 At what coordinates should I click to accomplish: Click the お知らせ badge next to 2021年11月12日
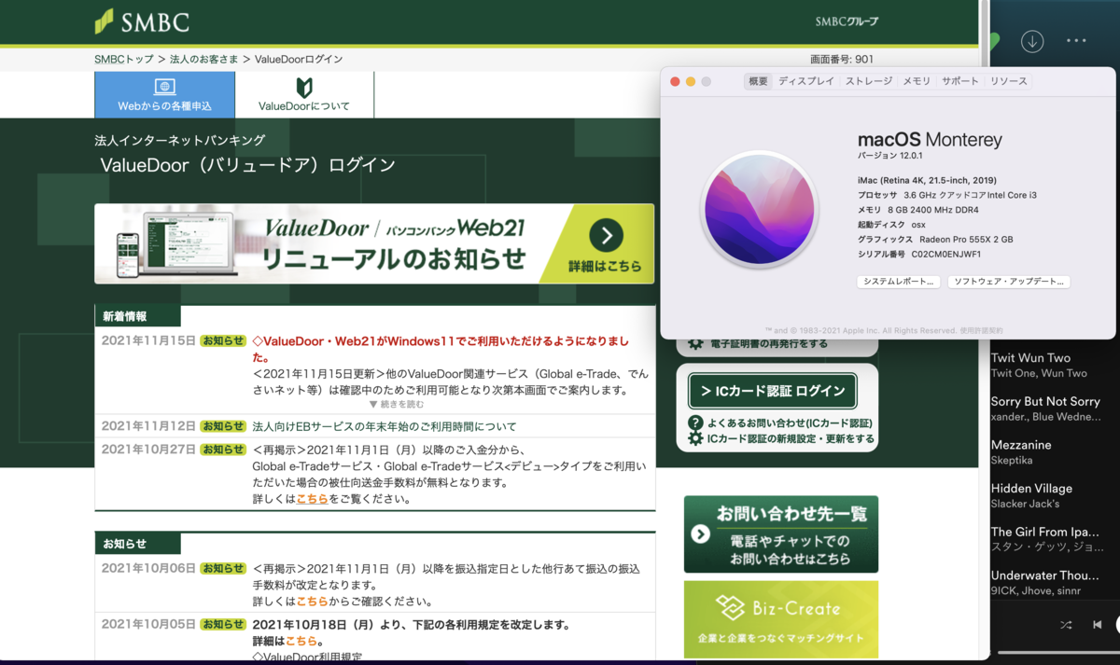[223, 426]
